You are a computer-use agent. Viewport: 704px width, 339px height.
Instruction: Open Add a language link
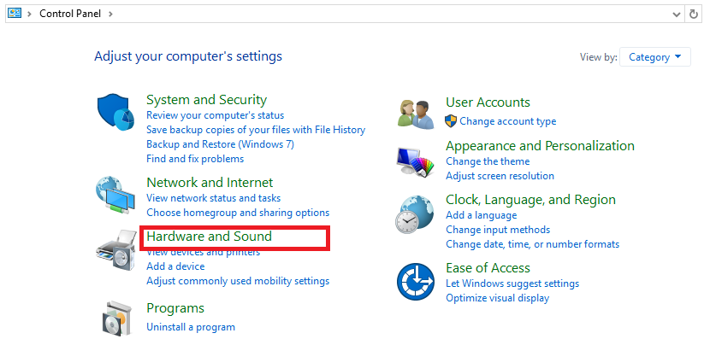pyautogui.click(x=482, y=215)
